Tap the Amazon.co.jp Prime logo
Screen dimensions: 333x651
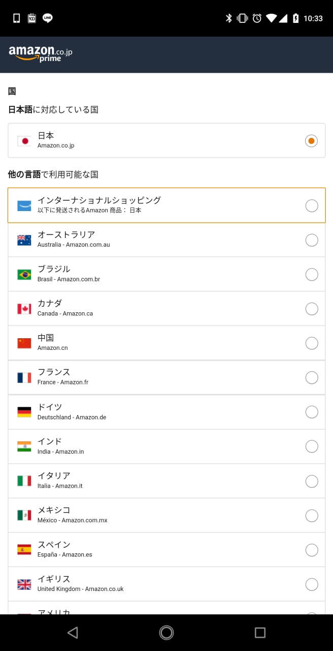(41, 53)
